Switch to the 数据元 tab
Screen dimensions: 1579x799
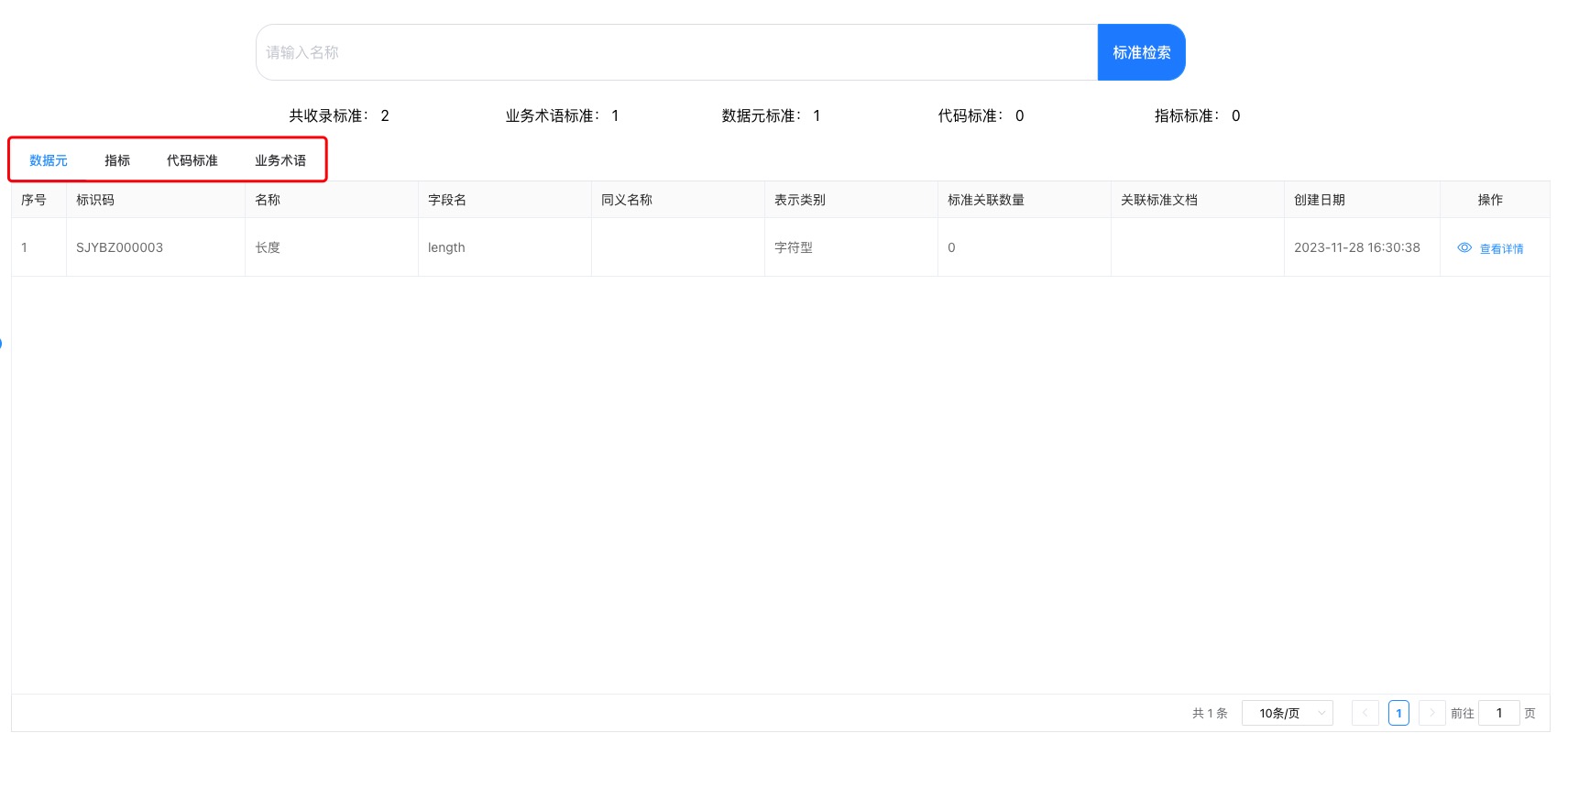click(x=49, y=160)
